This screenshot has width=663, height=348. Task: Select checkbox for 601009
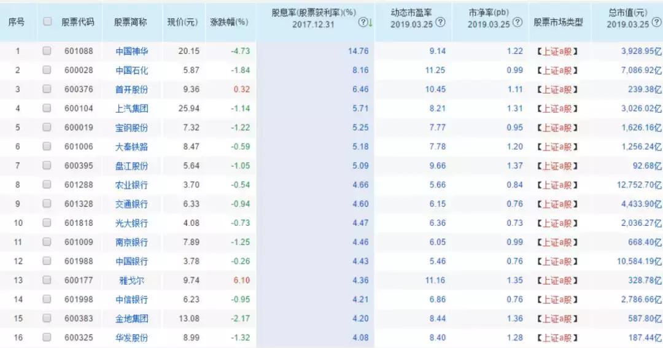tap(47, 242)
